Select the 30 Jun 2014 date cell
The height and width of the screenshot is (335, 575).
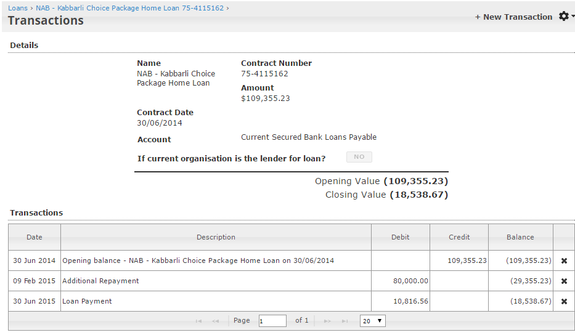pyautogui.click(x=34, y=260)
